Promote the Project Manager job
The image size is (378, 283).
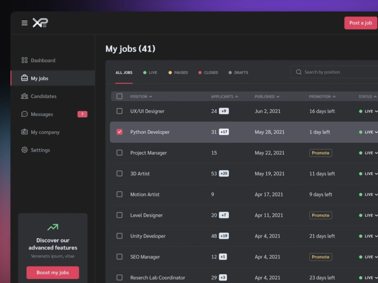coord(321,153)
